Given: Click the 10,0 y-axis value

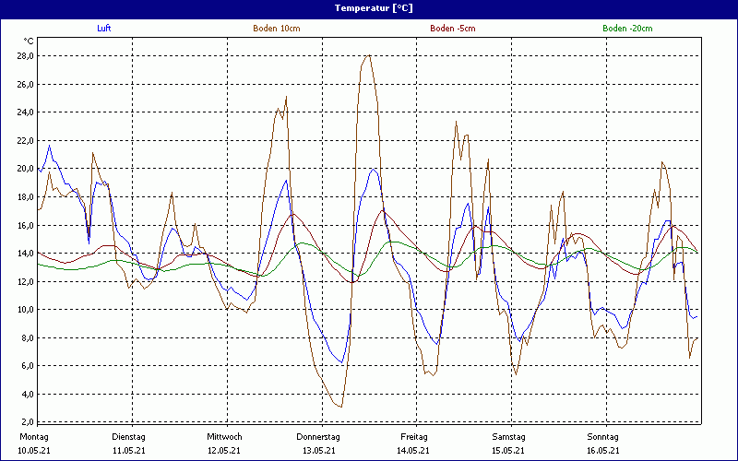Looking at the screenshot, I should click(x=26, y=310).
